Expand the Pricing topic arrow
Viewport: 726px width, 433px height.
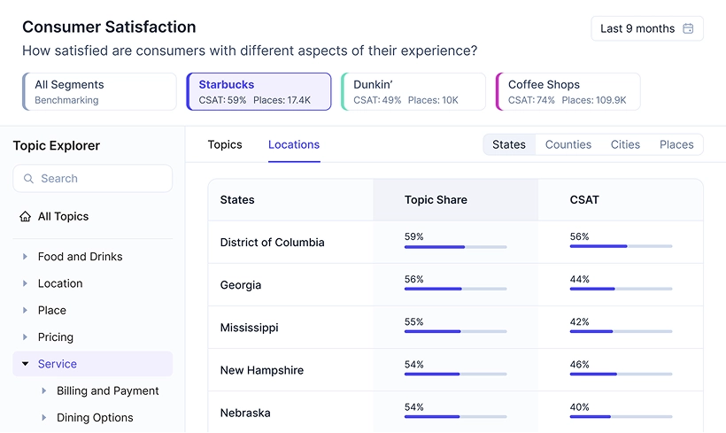click(x=25, y=337)
